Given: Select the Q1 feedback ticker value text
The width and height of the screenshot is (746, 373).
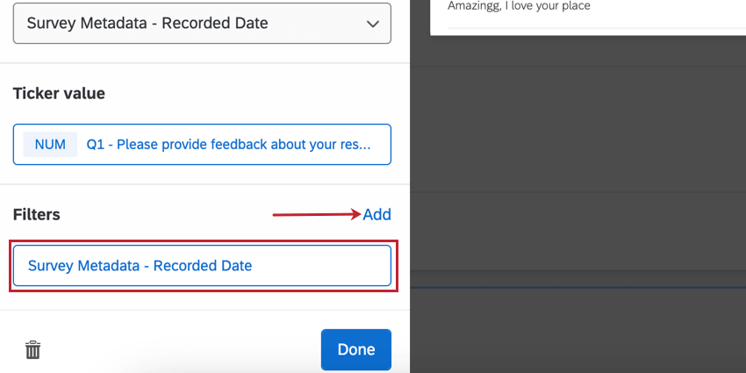Looking at the screenshot, I should point(227,144).
